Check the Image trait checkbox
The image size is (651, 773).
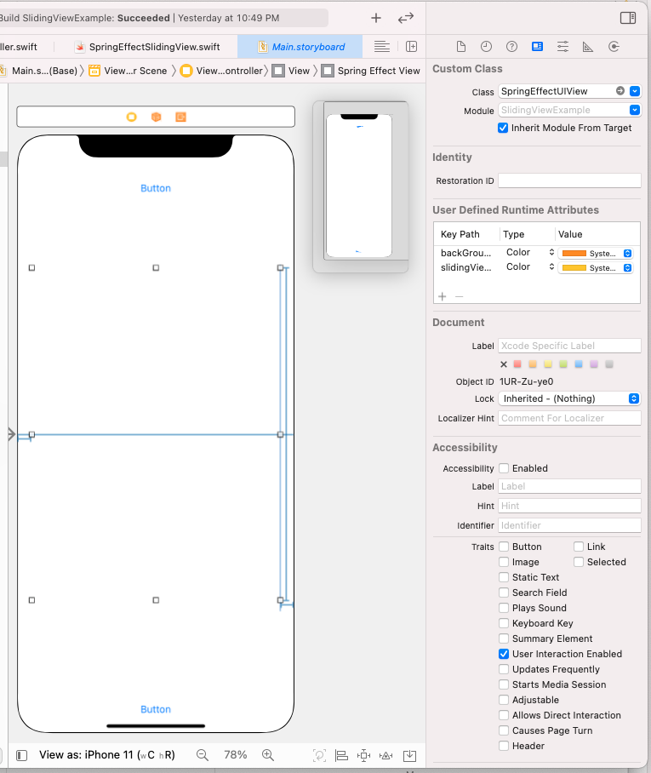point(504,562)
